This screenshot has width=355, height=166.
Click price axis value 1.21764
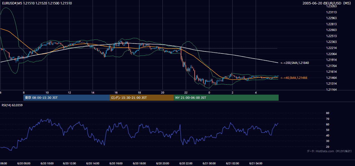click(x=331, y=66)
